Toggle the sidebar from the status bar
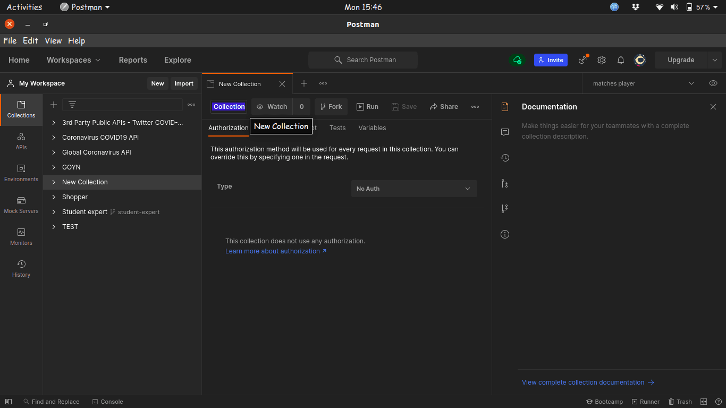 pos(9,402)
